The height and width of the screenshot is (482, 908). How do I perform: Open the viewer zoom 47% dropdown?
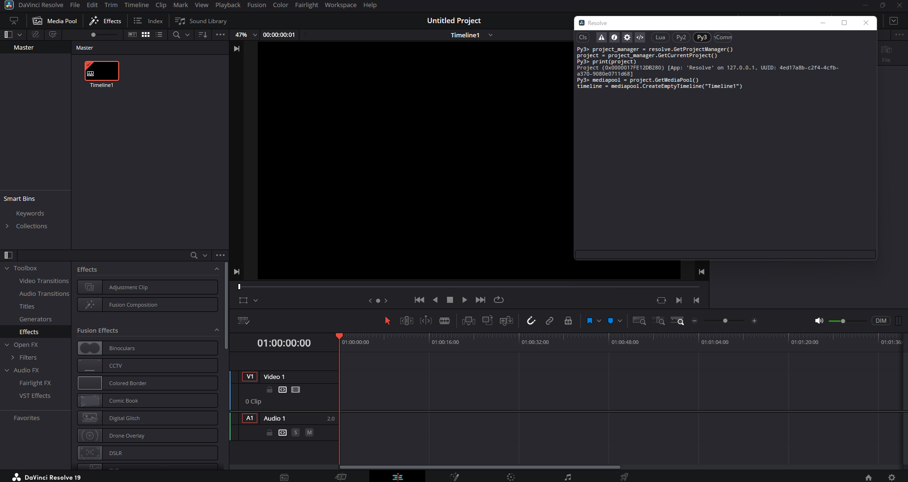tap(255, 35)
